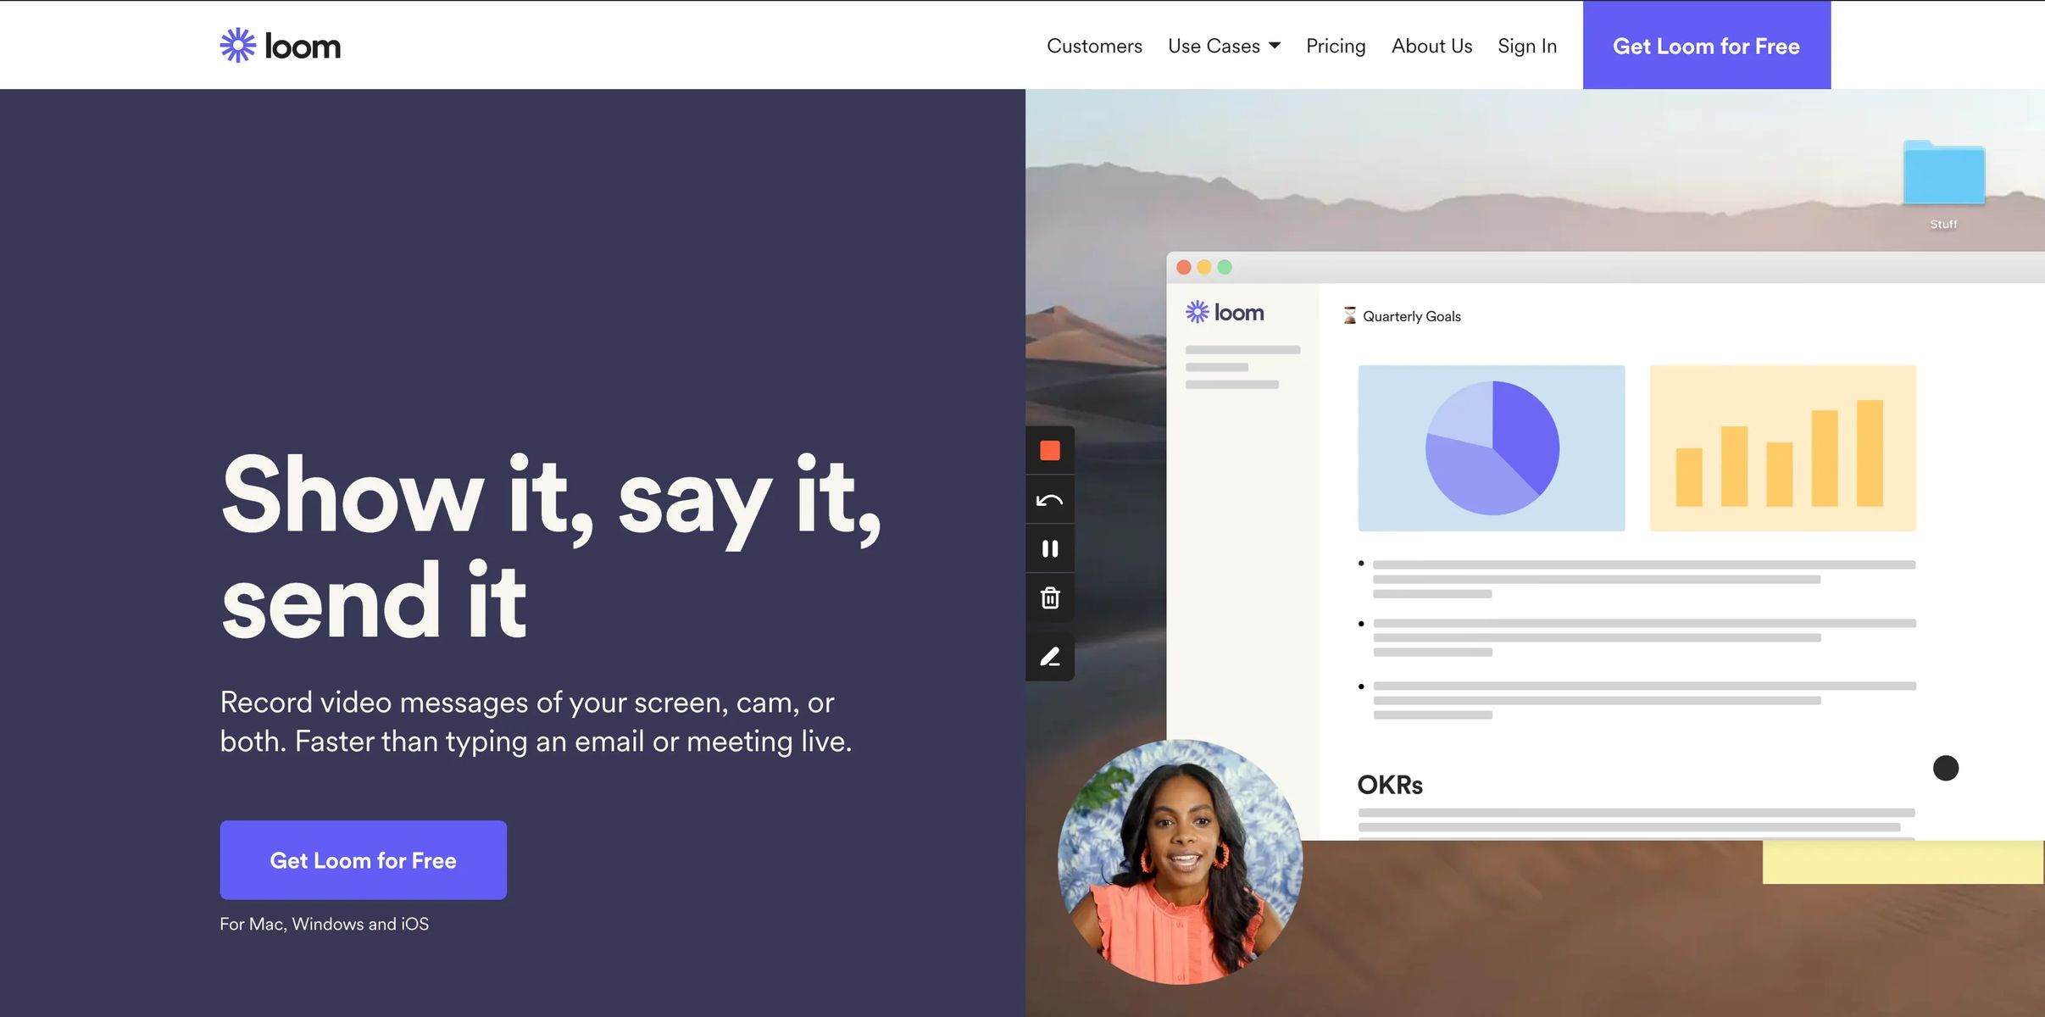
Task: Click the dark circle cursor dot
Action: 1945,769
